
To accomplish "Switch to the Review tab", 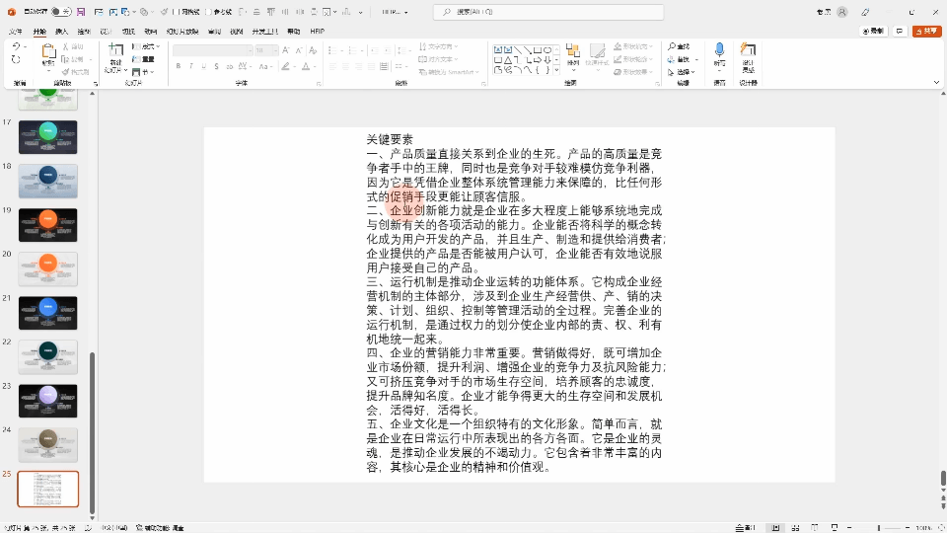I will click(x=214, y=32).
